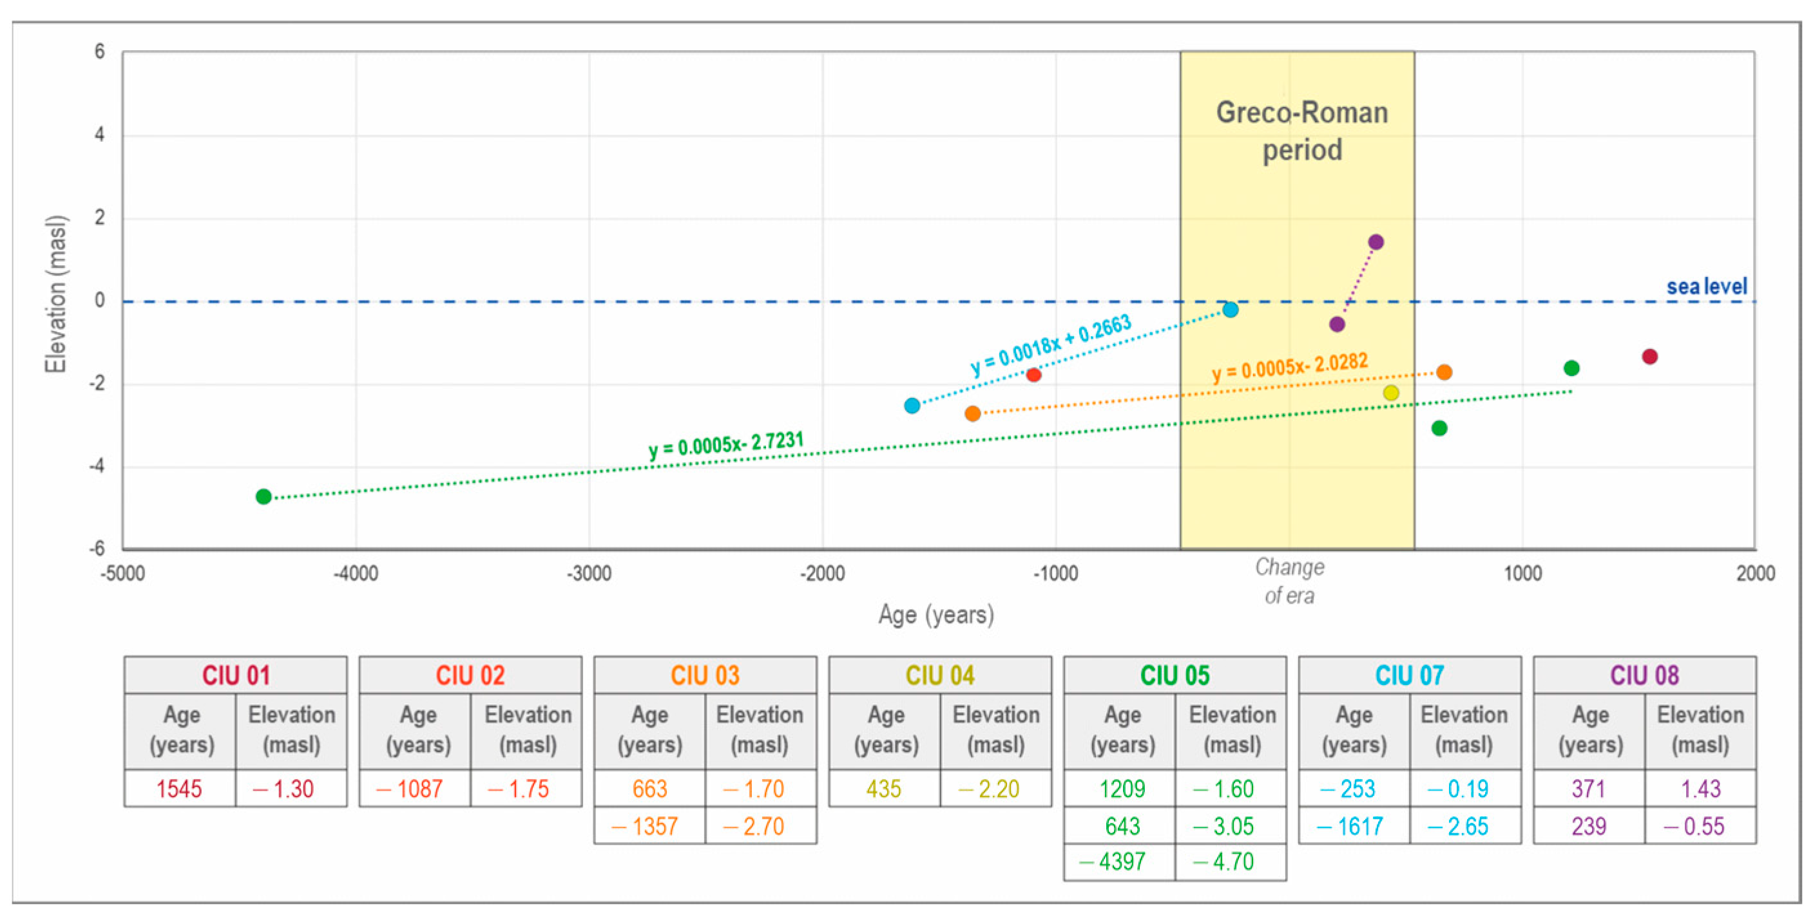Select elevation value – 4.70 in CIU 05
Screen dimensions: 1813x920
click(x=1224, y=861)
